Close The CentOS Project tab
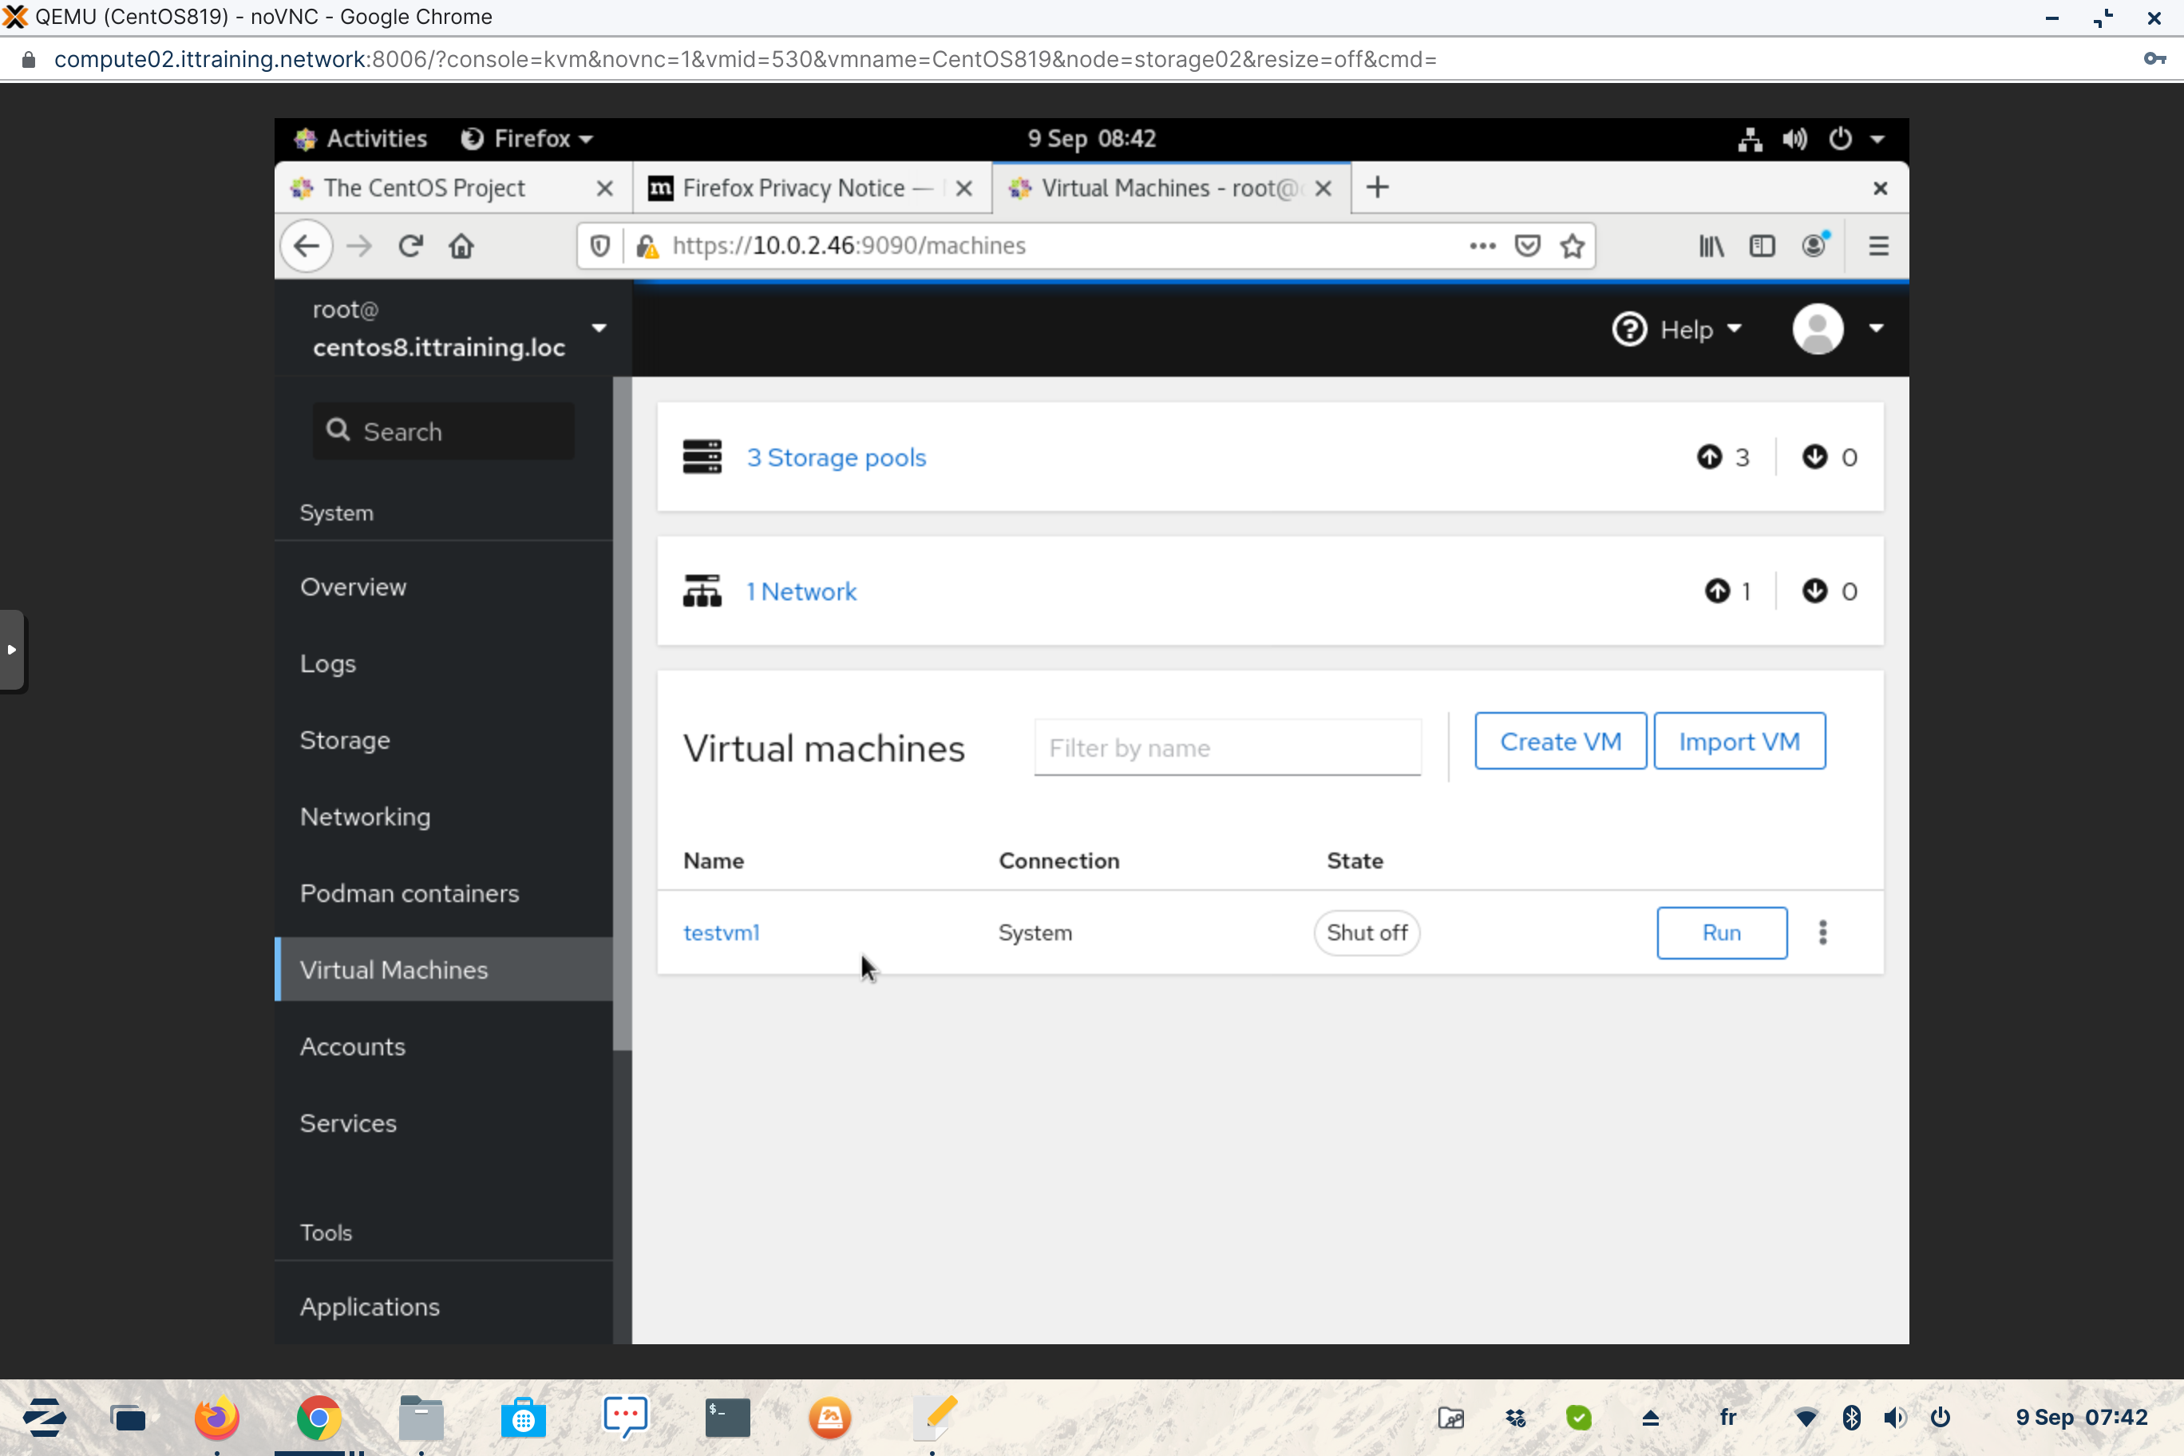 tap(604, 188)
